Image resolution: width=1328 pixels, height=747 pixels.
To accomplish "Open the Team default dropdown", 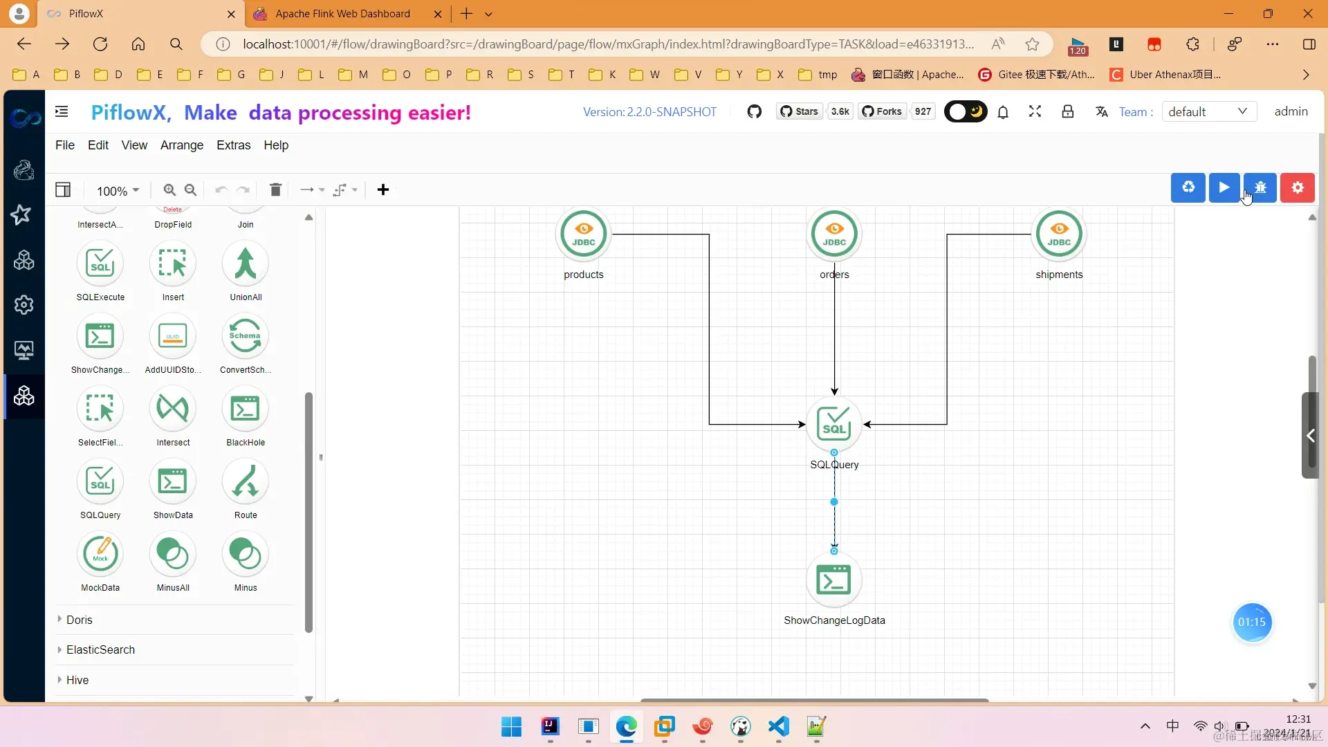I will coord(1208,111).
